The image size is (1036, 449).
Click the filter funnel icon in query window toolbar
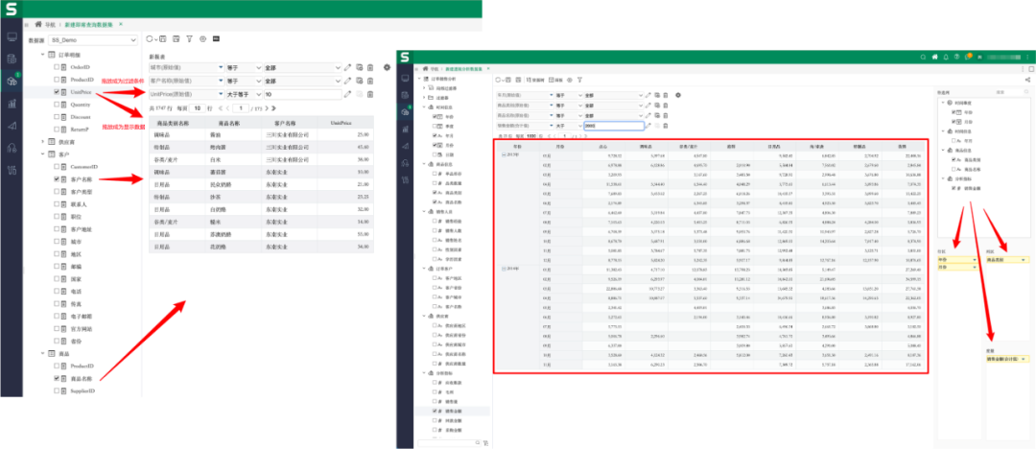click(190, 39)
